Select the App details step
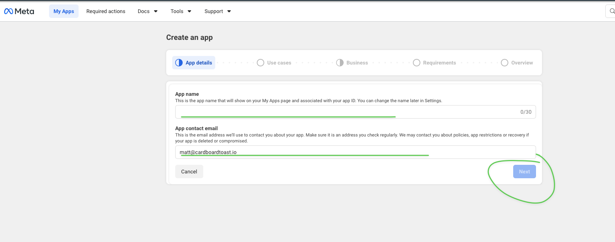The width and height of the screenshot is (615, 242). [194, 63]
